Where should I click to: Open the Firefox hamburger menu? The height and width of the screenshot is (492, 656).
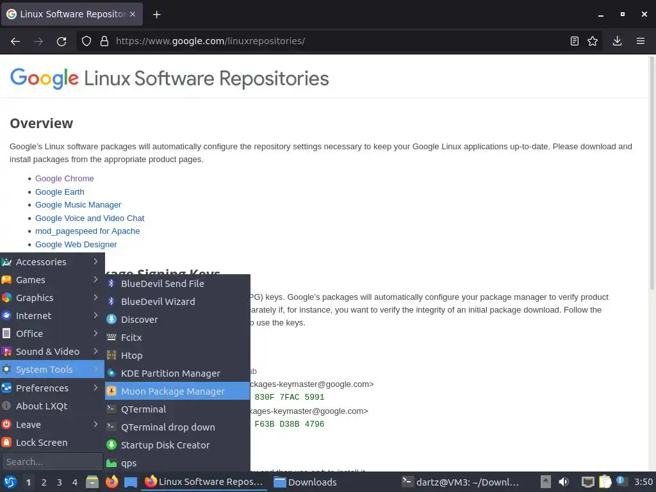(x=641, y=41)
